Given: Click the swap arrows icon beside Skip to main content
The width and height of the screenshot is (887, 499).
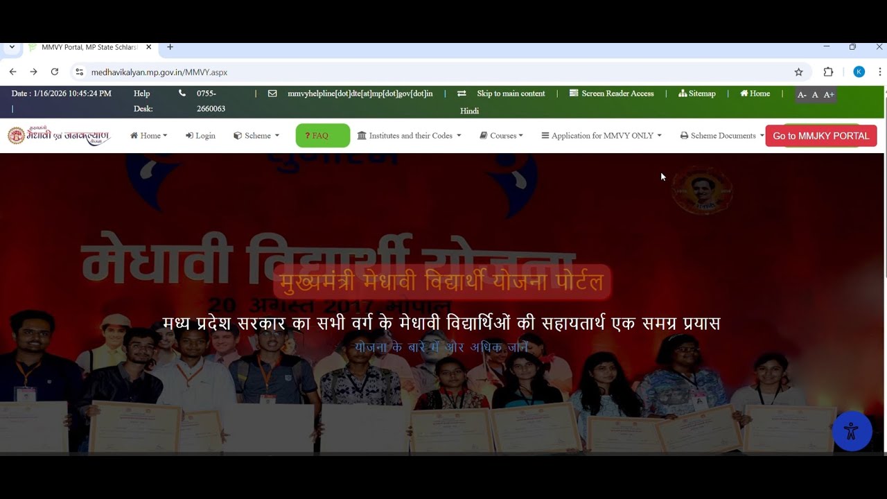Looking at the screenshot, I should (462, 94).
